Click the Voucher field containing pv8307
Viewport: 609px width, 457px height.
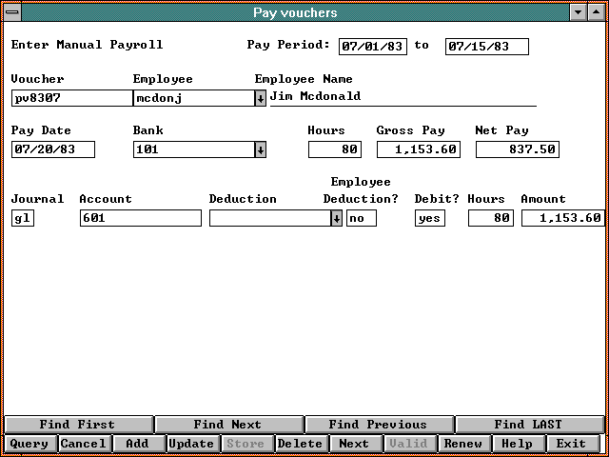[x=71, y=98]
